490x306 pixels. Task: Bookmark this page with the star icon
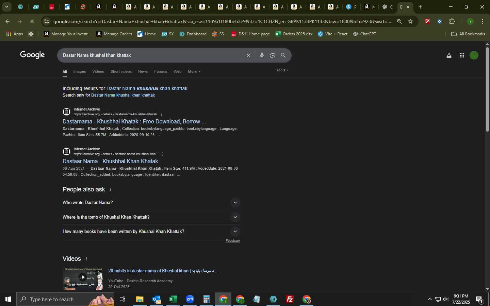(410, 21)
